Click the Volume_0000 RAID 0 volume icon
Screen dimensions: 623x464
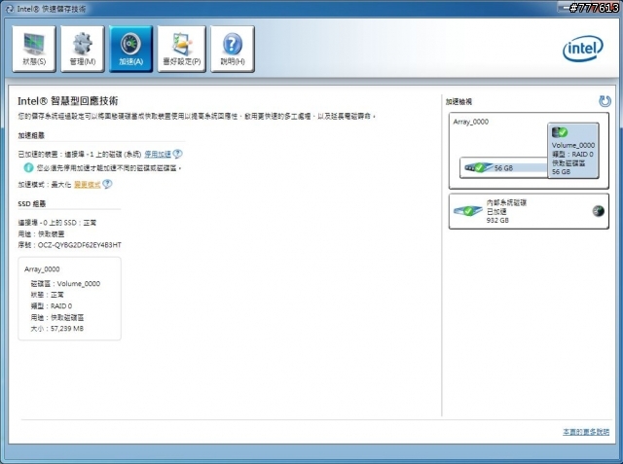pos(560,132)
